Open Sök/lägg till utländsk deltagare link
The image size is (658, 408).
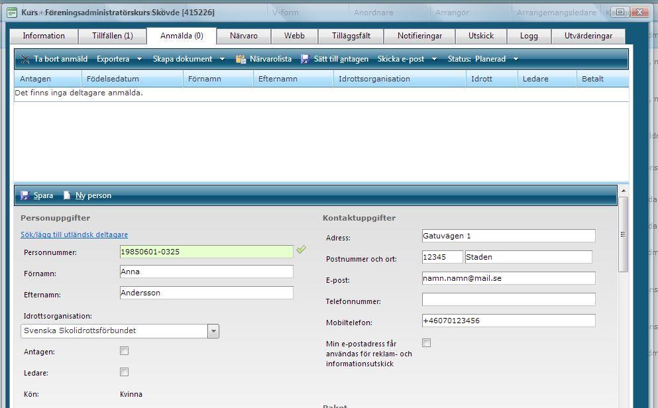tap(74, 235)
